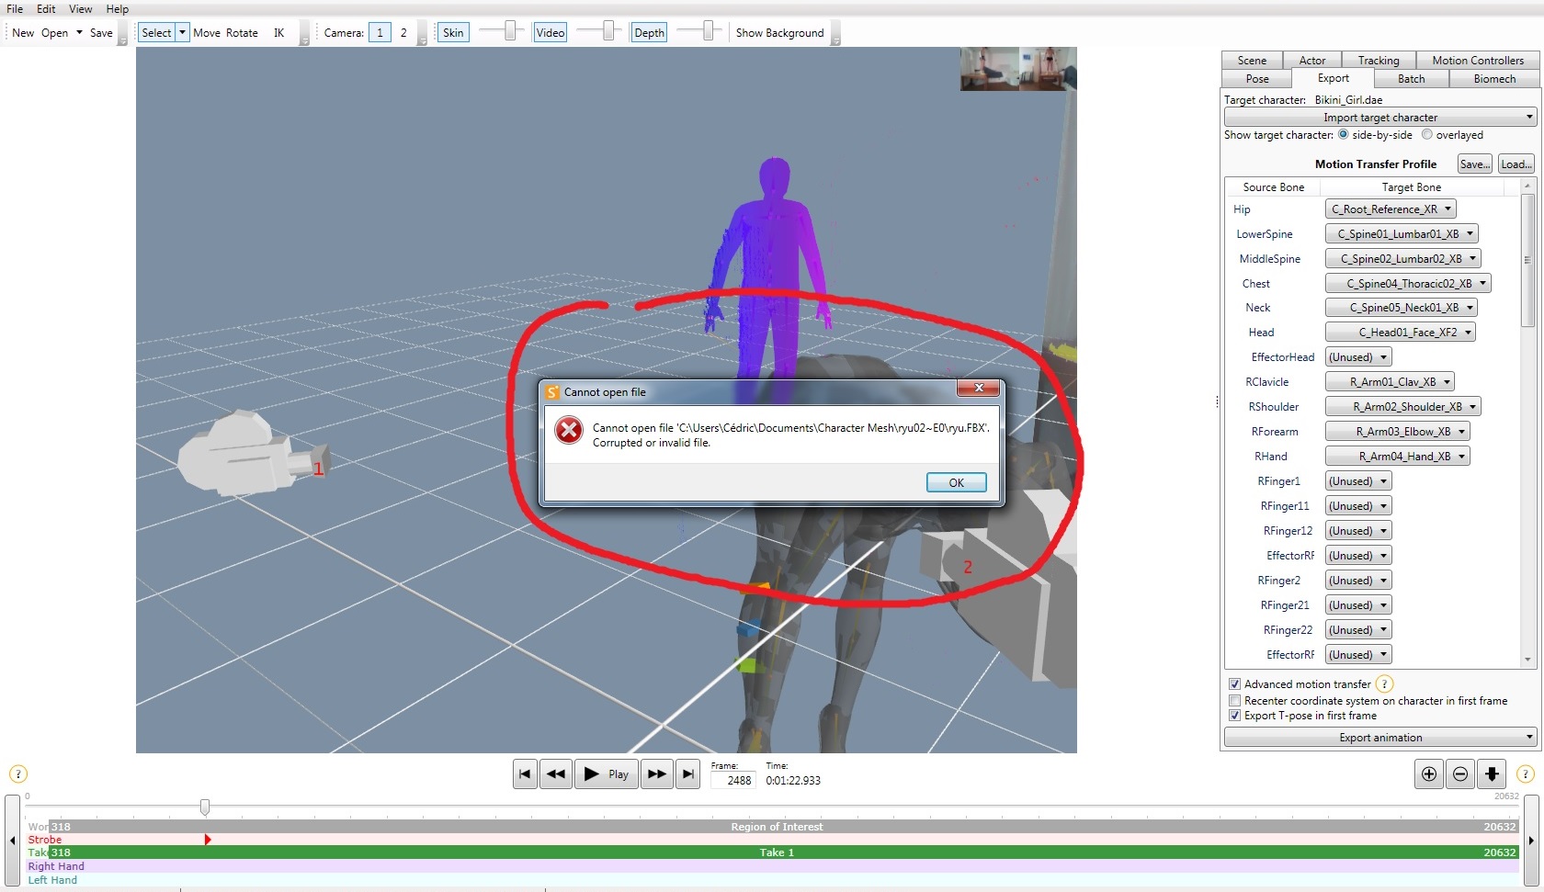The height and width of the screenshot is (892, 1544).
Task: Click the Frame number input field
Action: pyautogui.click(x=732, y=781)
